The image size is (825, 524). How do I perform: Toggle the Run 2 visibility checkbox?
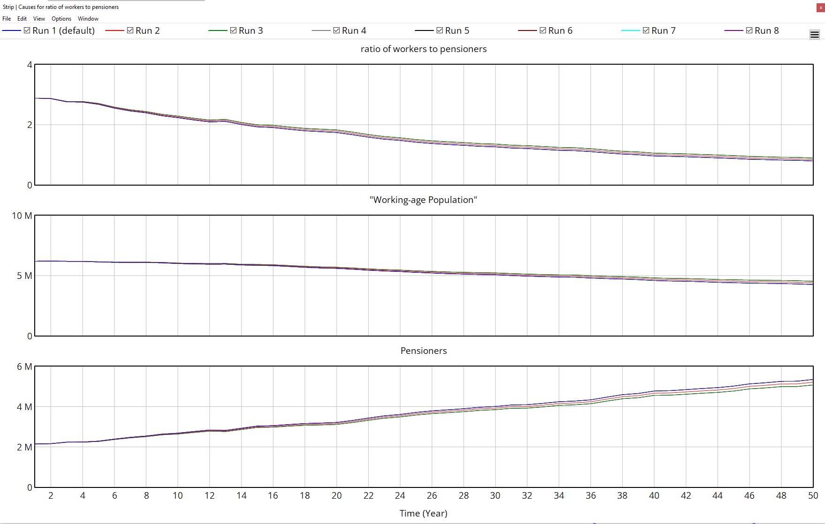(129, 30)
